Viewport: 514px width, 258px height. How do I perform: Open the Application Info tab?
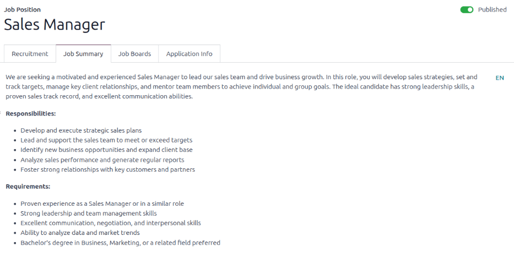[x=189, y=54]
